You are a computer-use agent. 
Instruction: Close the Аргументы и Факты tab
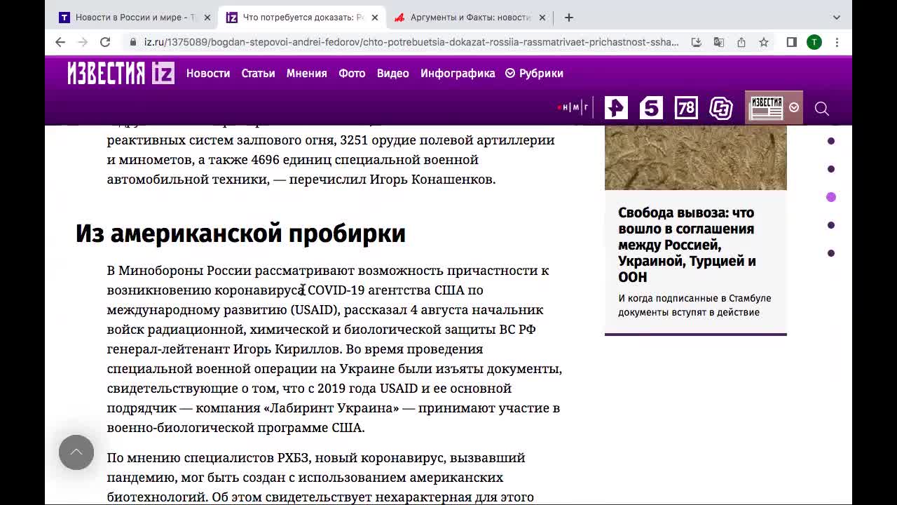542,17
